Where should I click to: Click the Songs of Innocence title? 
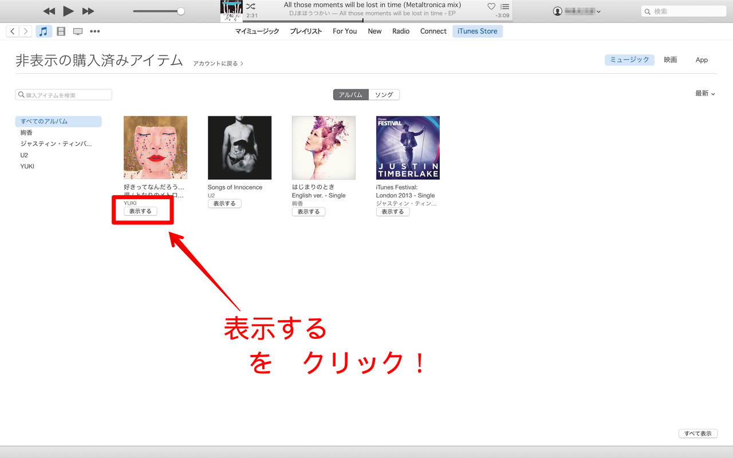pyautogui.click(x=235, y=187)
